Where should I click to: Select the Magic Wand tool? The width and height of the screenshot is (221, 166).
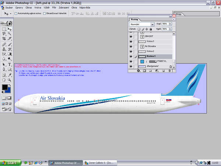pos(10,34)
